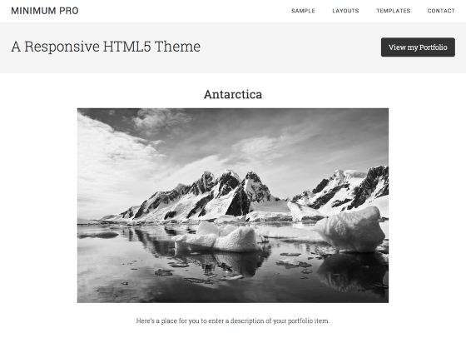The width and height of the screenshot is (466, 338).
Task: Click the View my Portfolio button
Action: pyautogui.click(x=418, y=47)
